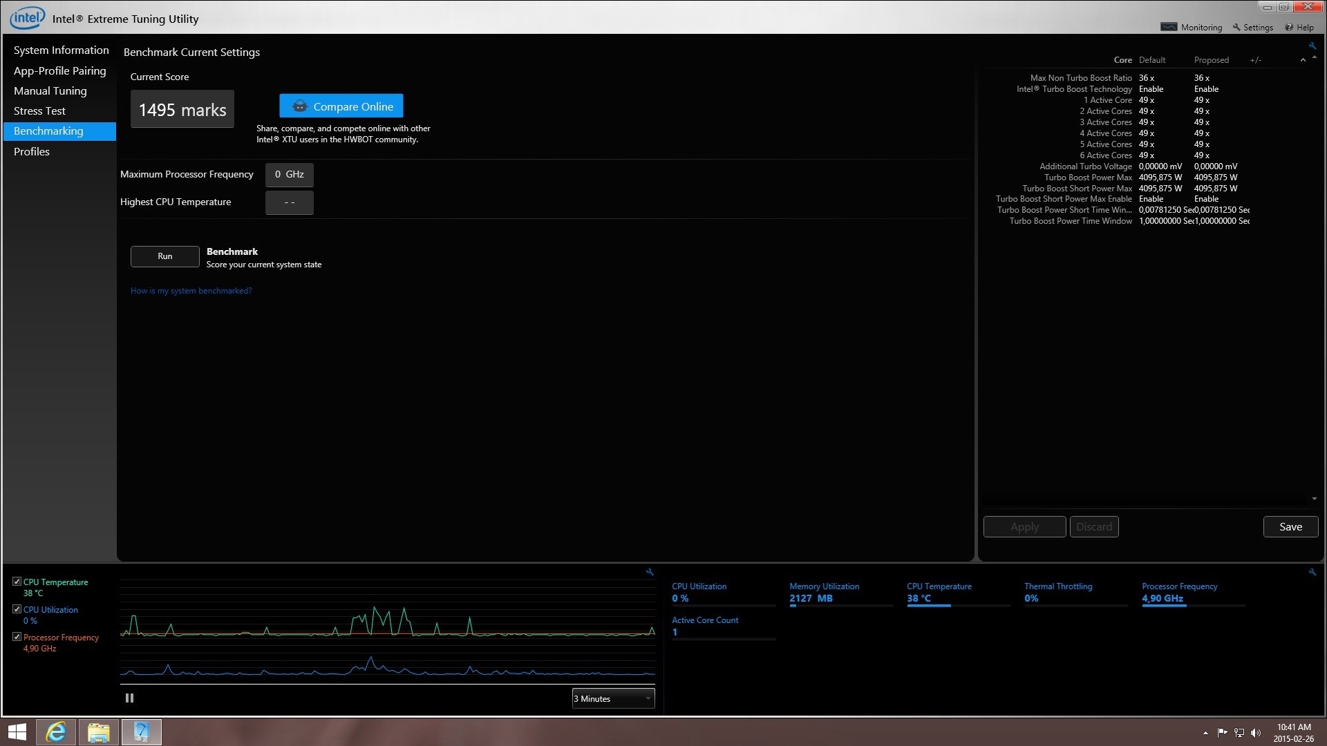Click the network icon in the system tray

(1239, 733)
